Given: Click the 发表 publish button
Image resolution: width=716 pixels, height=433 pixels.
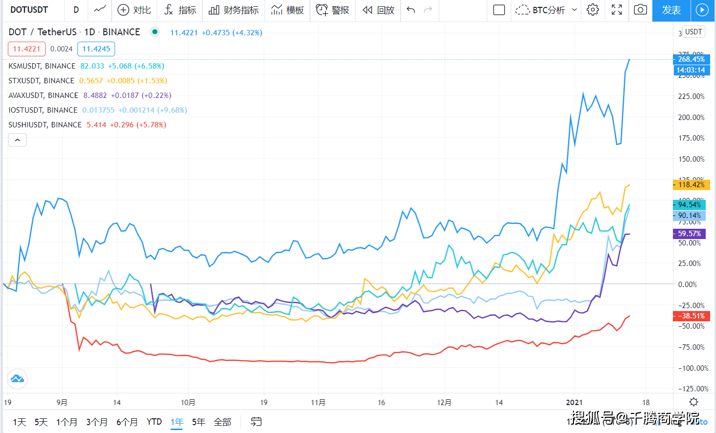Looking at the screenshot, I should click(671, 10).
